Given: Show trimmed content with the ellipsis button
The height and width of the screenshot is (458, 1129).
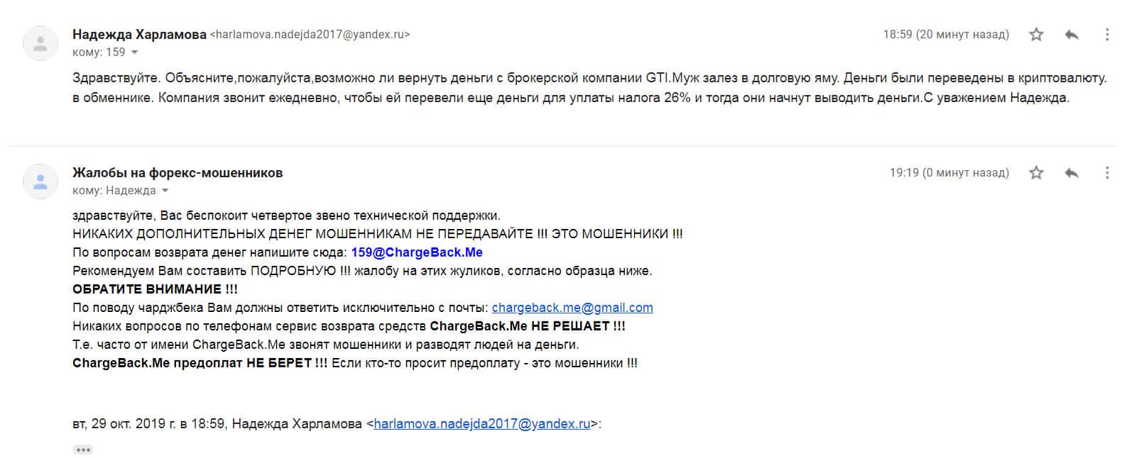Looking at the screenshot, I should coord(83,449).
